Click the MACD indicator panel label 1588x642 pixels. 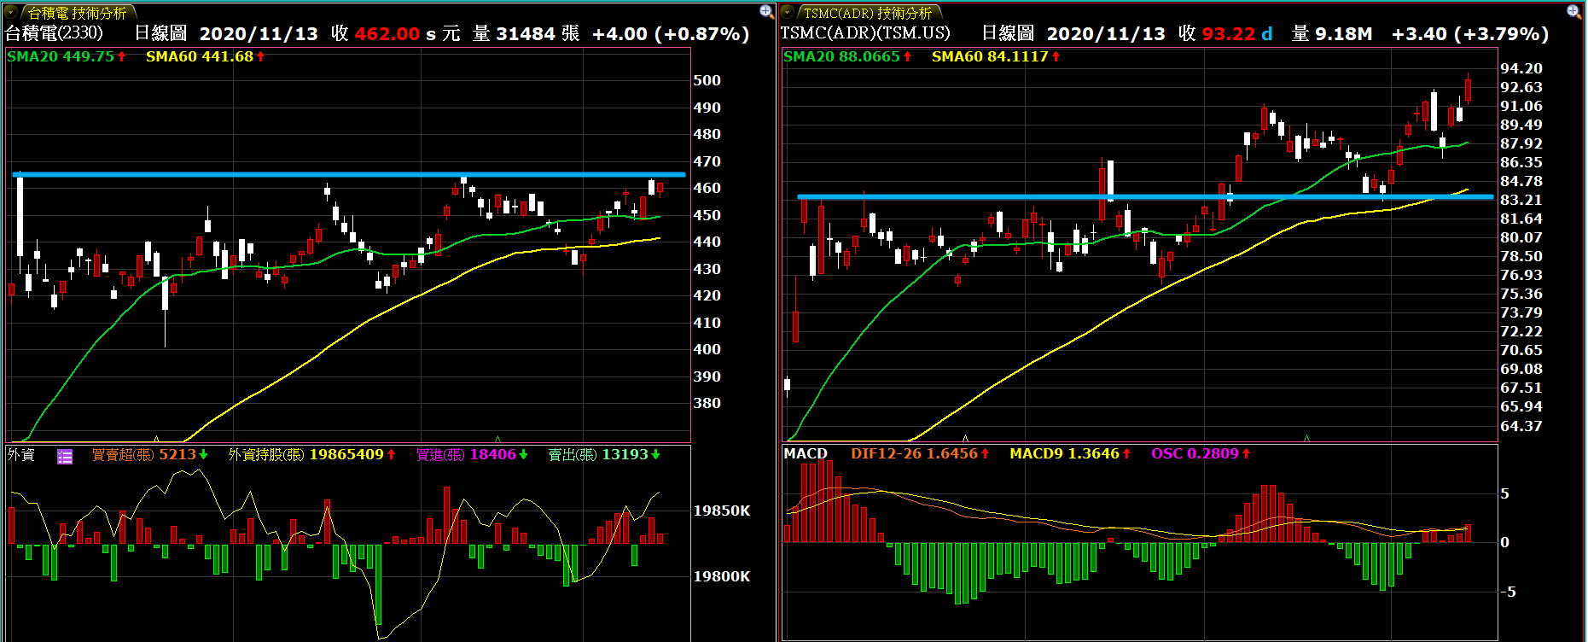point(806,453)
